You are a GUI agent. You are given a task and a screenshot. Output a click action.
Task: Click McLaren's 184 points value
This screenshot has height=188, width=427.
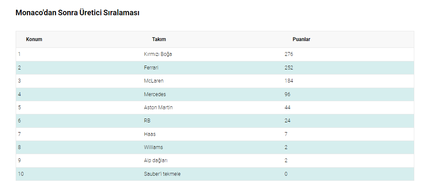tap(289, 81)
